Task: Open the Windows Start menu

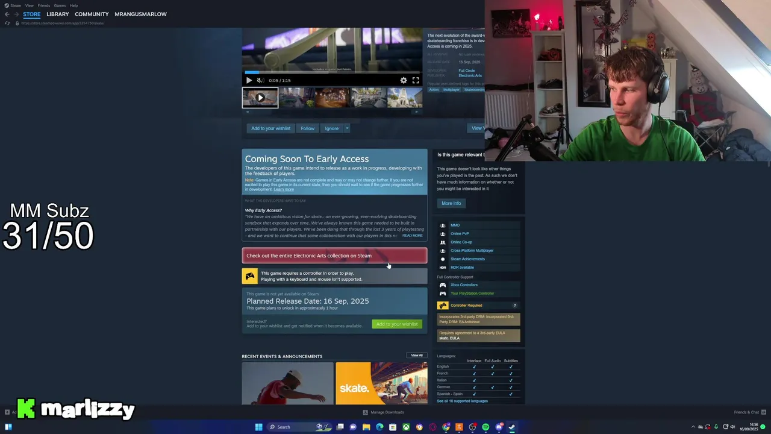Action: (258, 427)
